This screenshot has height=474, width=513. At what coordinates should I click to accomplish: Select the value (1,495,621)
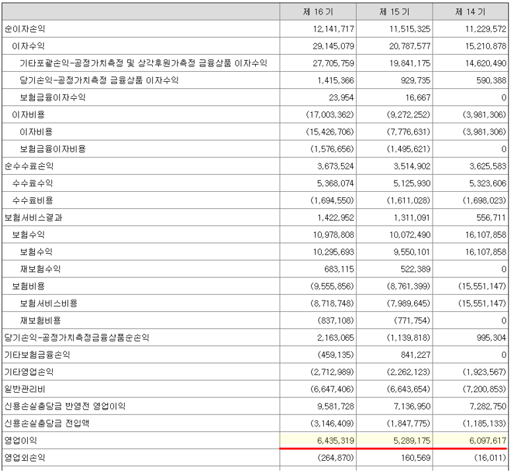408,149
